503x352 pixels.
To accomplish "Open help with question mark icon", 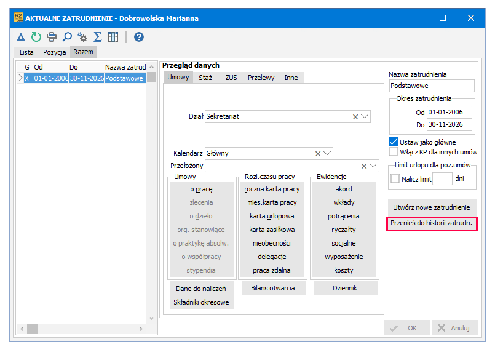I will click(x=138, y=38).
